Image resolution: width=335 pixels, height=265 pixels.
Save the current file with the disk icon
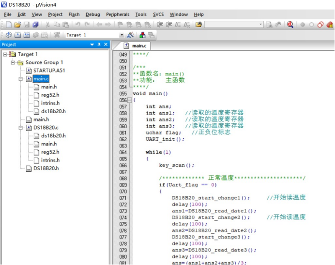pos(27,25)
